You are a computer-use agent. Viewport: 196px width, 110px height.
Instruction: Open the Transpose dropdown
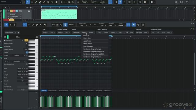(x=76, y=32)
